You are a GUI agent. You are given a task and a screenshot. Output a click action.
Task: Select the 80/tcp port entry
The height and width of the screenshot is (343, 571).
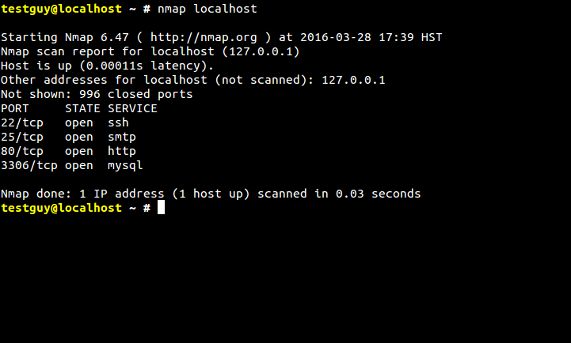22,151
